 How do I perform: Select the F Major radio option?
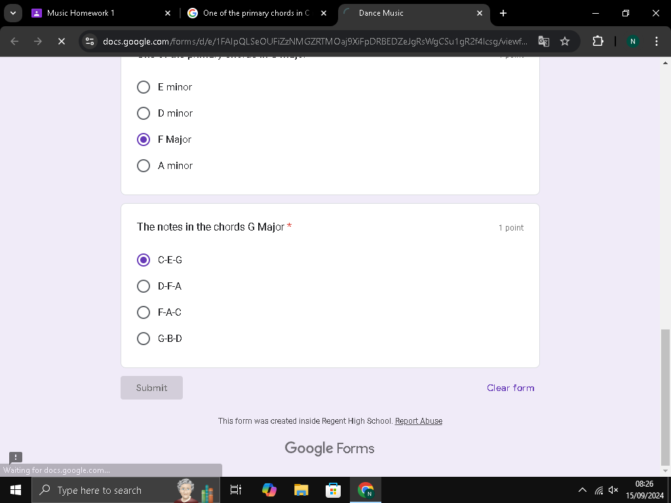144,140
